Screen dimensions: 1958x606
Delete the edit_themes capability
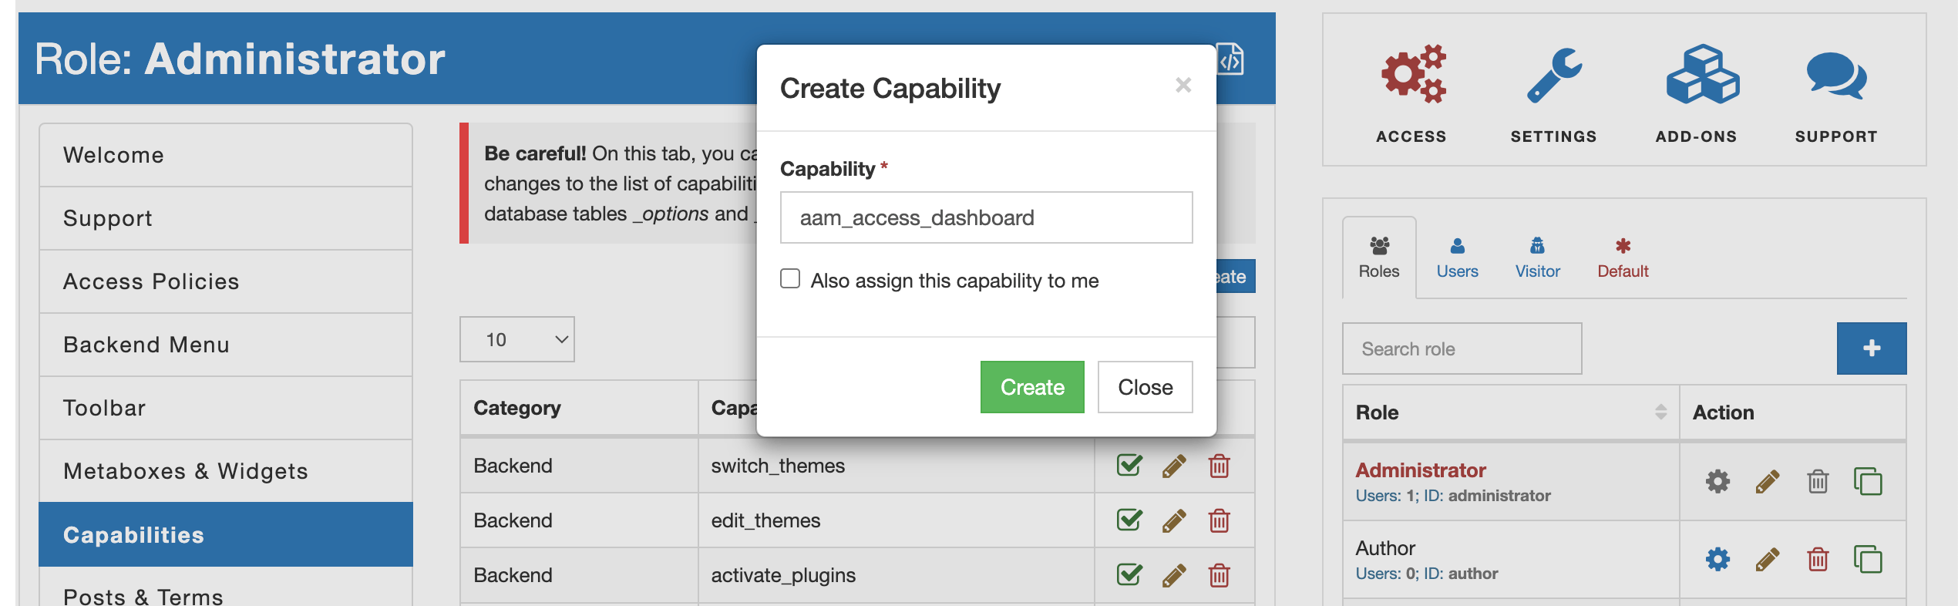(x=1219, y=520)
